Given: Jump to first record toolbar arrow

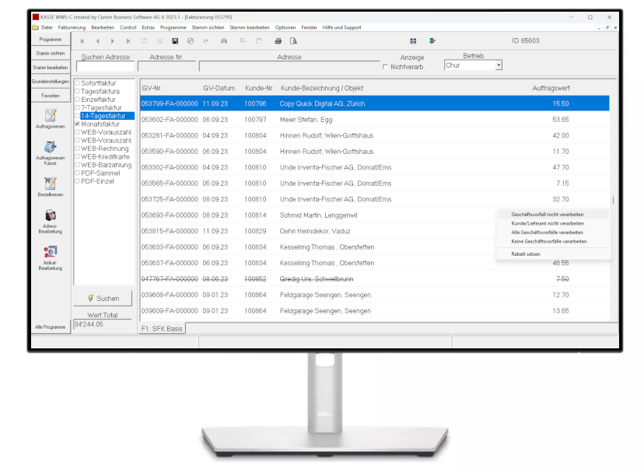Looking at the screenshot, I should [x=82, y=40].
